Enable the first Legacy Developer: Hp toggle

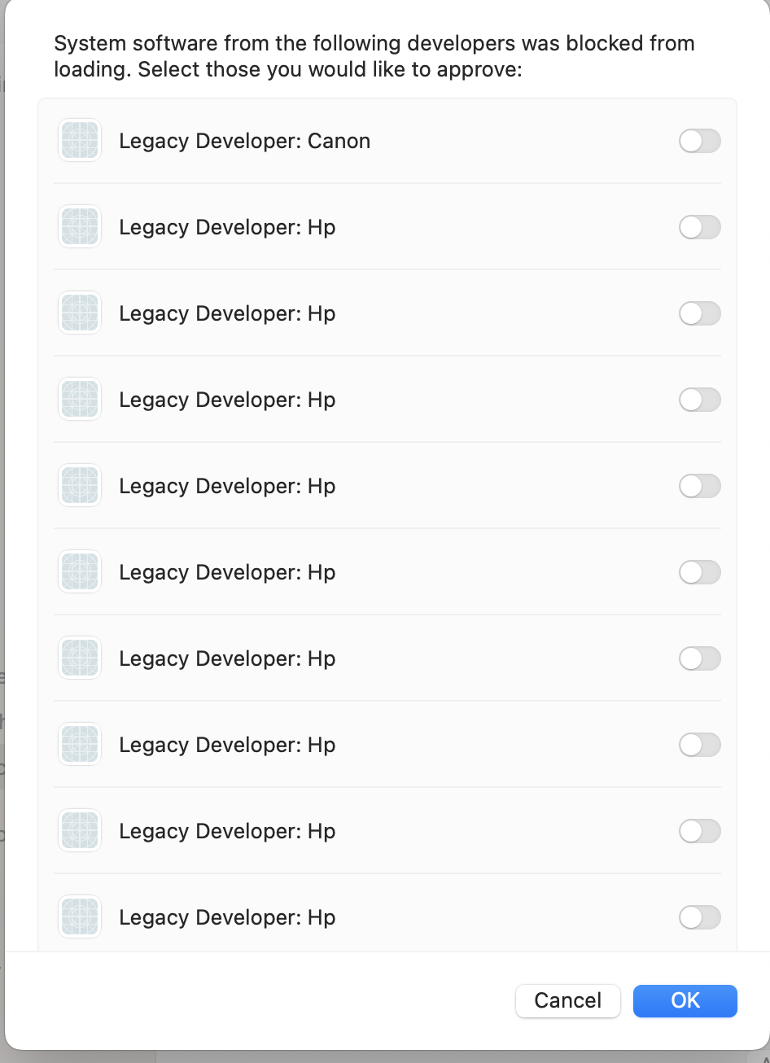(700, 227)
